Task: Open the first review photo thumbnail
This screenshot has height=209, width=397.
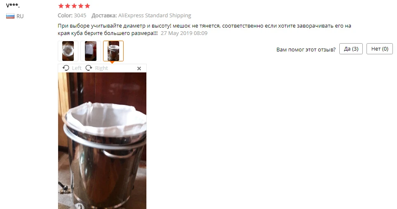Action: (68, 51)
